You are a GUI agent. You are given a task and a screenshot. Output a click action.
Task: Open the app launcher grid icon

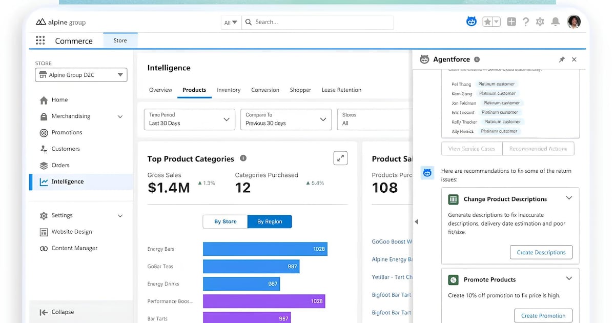pos(40,41)
